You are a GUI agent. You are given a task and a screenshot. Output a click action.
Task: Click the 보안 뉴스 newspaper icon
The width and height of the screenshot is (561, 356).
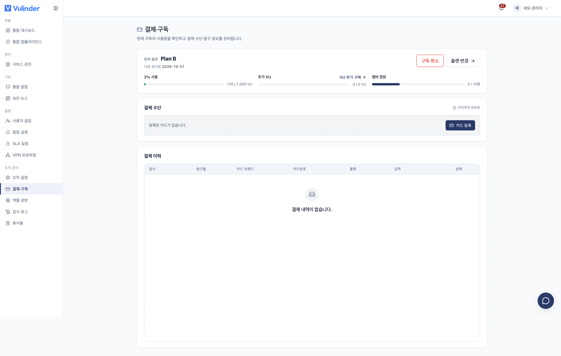pos(8,98)
